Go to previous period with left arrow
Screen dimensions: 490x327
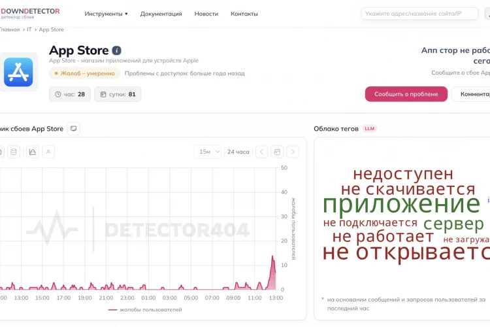pos(261,152)
